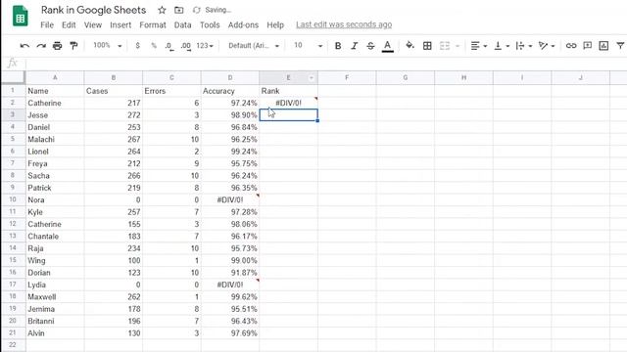This screenshot has width=627, height=352.
Task: Select Nora's #DIV/0! accuracy cell
Action: 230,199
